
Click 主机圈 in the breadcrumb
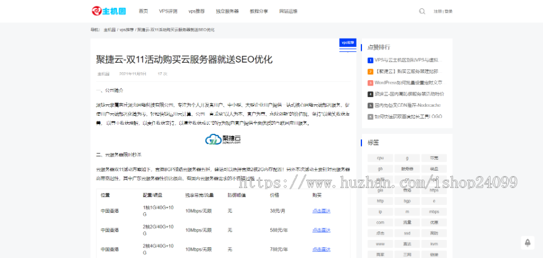coord(110,30)
